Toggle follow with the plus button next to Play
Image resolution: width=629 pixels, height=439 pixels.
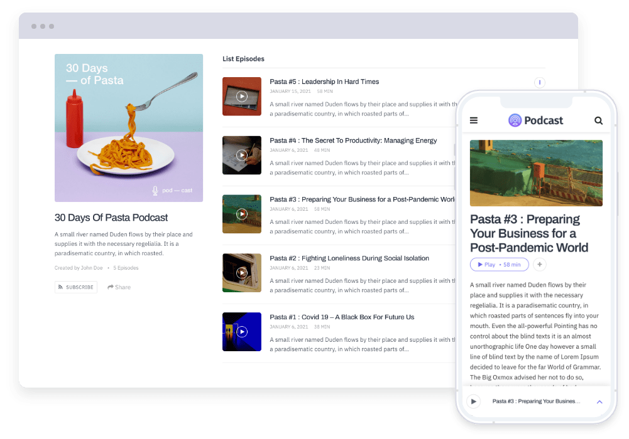click(x=539, y=264)
